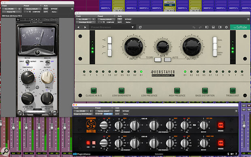Click SAFE in the BAX EQ window
The image size is (251, 157).
[117, 114]
